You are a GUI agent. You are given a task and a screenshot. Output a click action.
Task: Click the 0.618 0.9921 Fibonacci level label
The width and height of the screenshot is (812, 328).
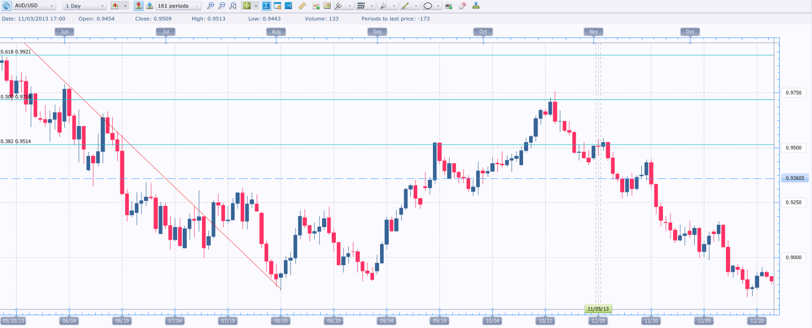[16, 52]
